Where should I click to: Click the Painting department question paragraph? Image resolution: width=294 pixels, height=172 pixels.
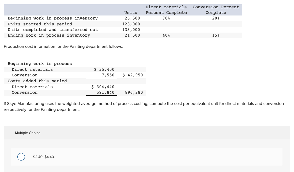[x=144, y=106]
